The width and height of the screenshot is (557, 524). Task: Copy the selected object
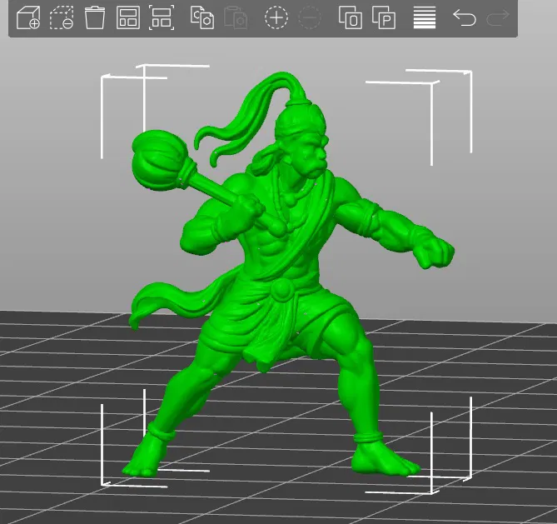202,17
